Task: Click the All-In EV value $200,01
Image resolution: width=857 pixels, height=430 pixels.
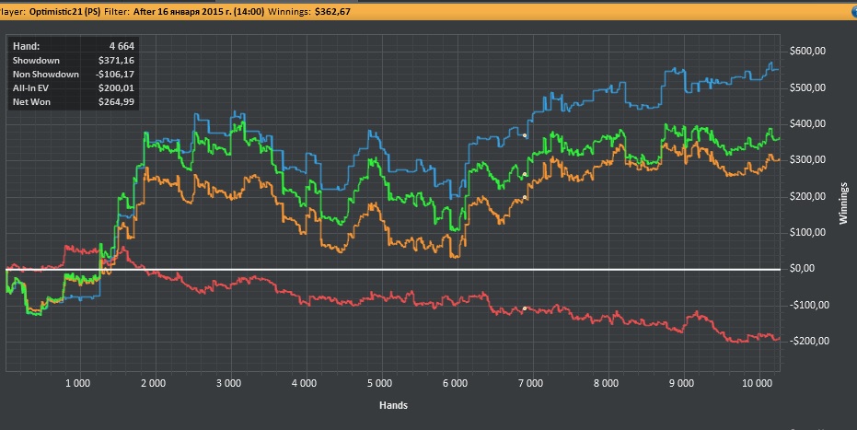Action: point(116,88)
